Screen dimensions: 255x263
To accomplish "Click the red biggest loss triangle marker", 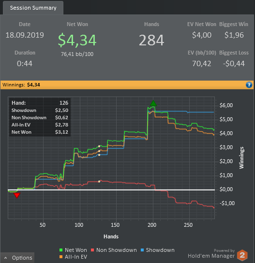I will coord(17,195).
